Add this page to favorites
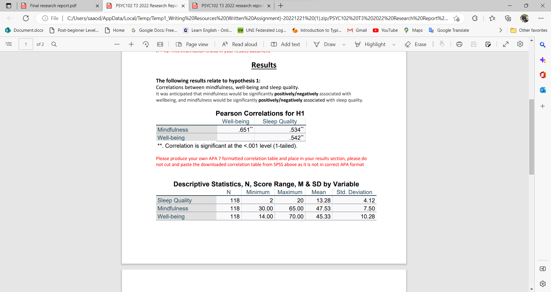This screenshot has width=551, height=292. click(x=456, y=18)
